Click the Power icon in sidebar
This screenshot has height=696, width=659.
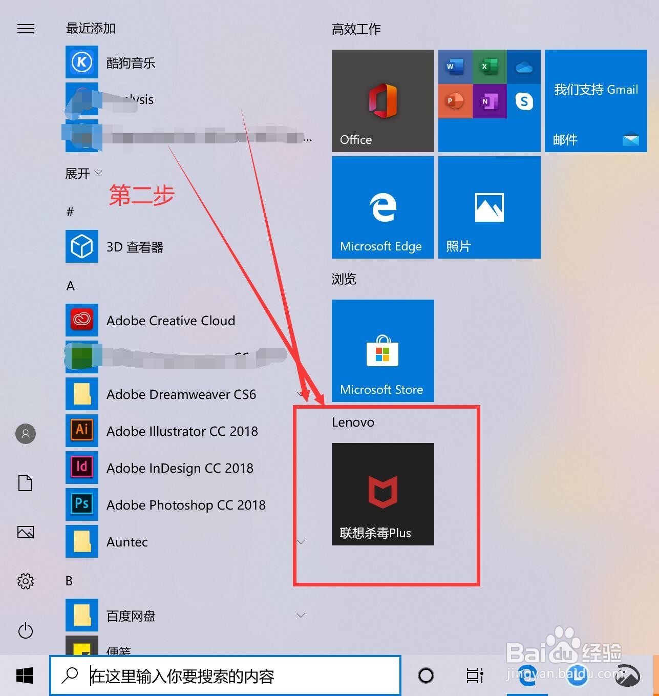click(x=26, y=630)
